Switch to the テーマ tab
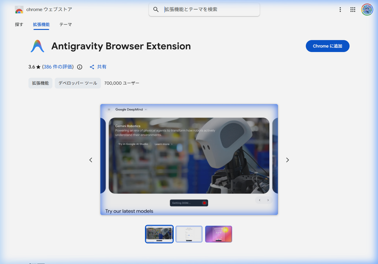The width and height of the screenshot is (378, 264). (65, 25)
